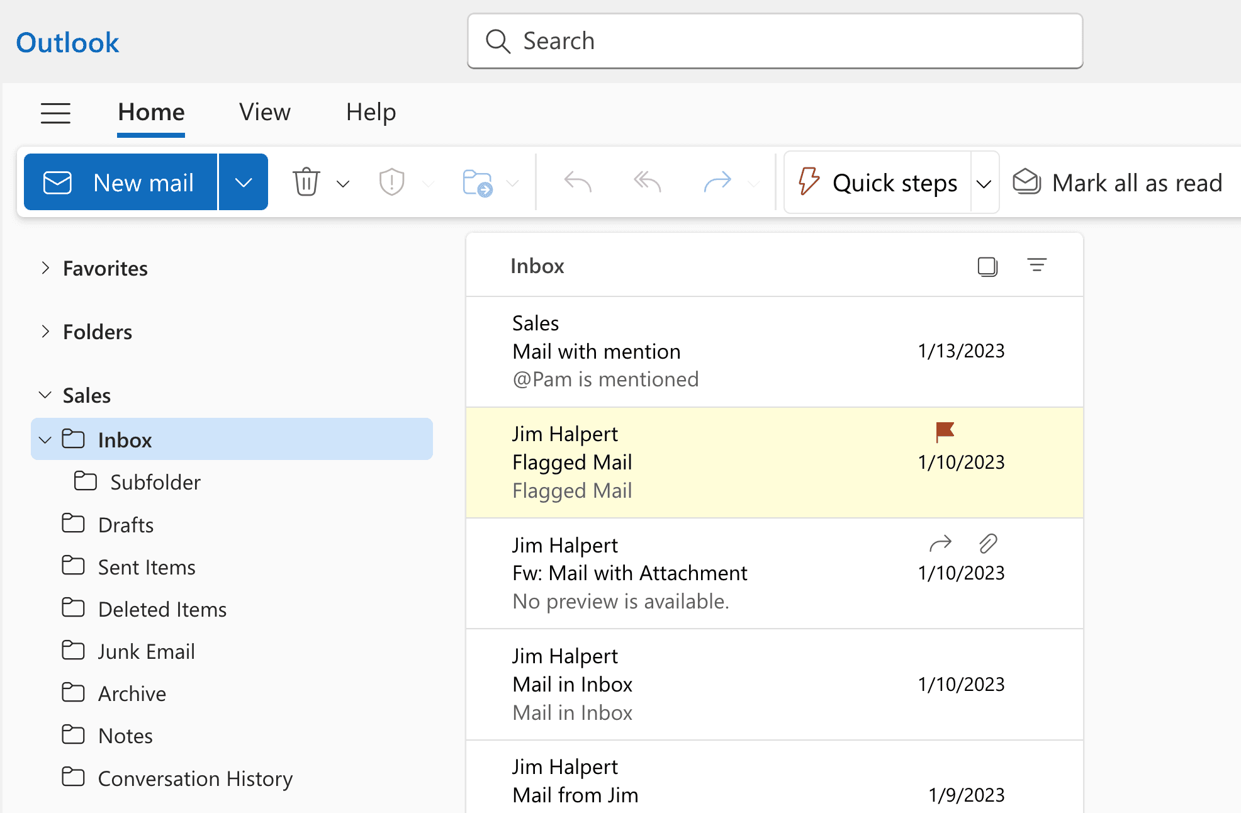Open the Quick steps dropdown
The width and height of the screenshot is (1241, 813).
(984, 182)
